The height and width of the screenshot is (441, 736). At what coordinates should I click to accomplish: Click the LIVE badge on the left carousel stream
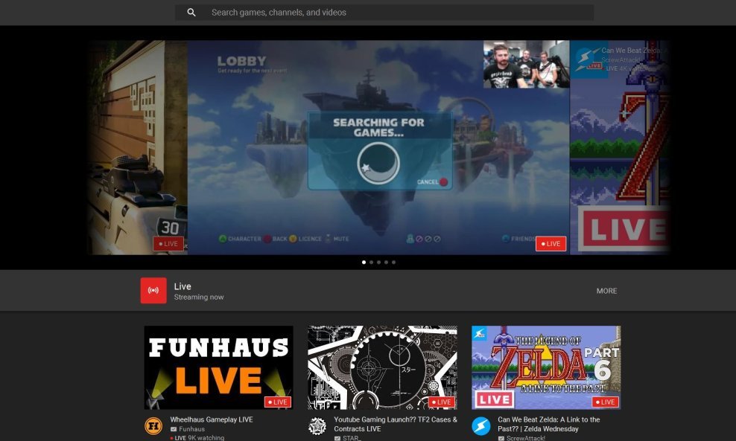168,244
